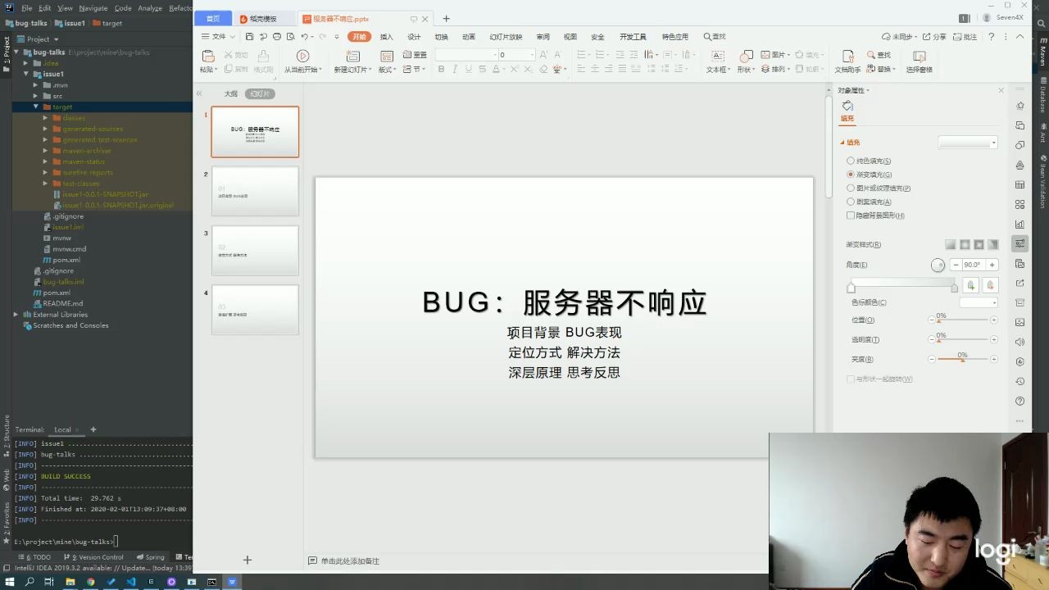1049x590 pixels.
Task: Expand the .idea folder in project tree
Action: (x=26, y=63)
